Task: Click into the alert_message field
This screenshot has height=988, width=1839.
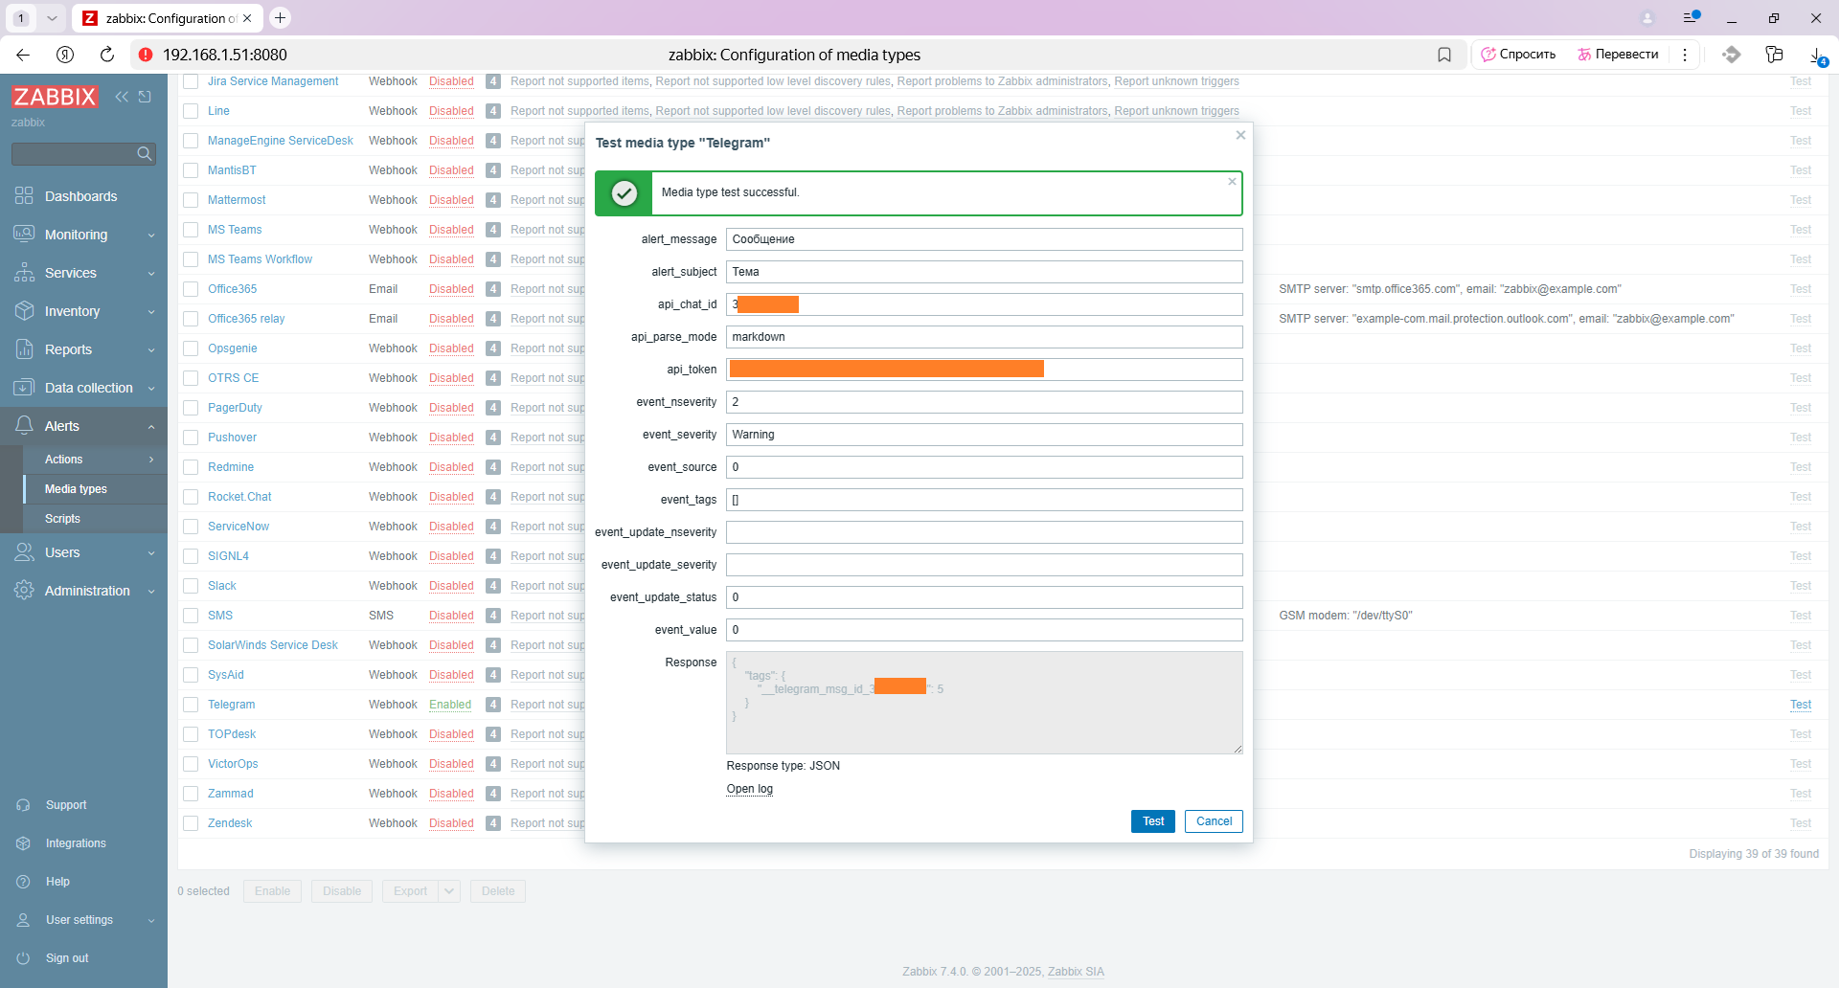Action: point(985,239)
